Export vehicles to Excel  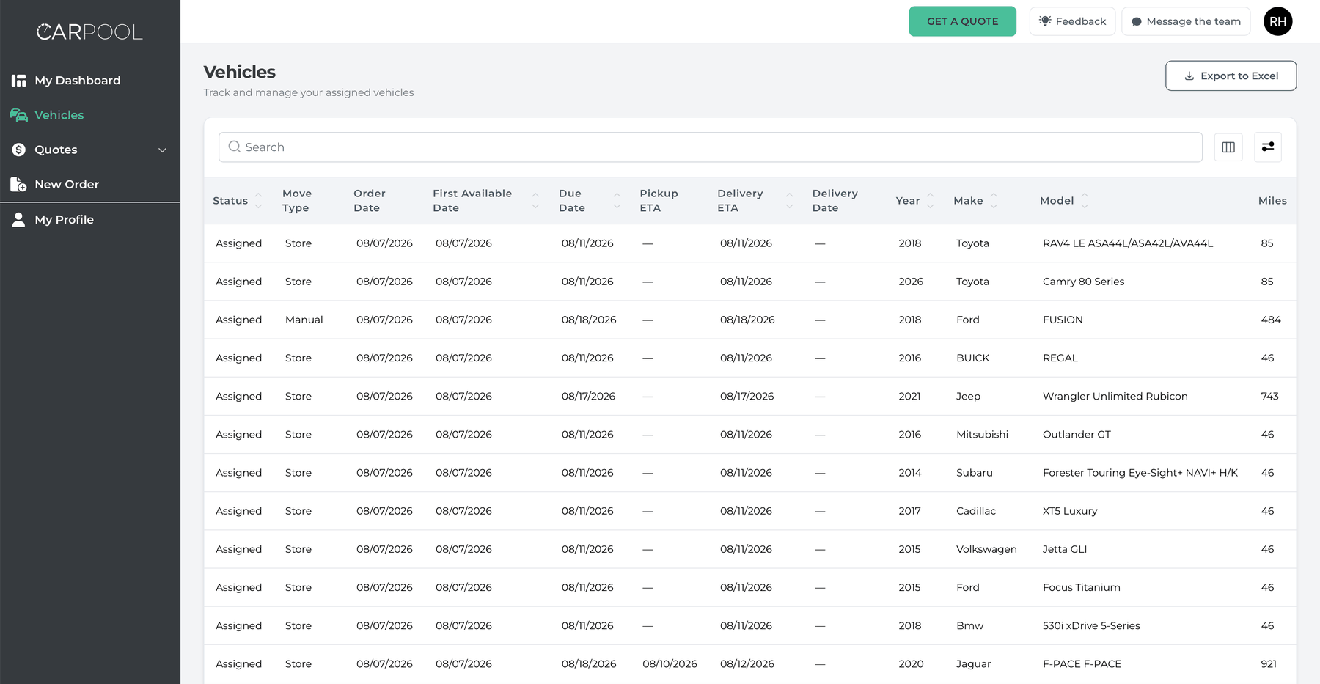1231,76
